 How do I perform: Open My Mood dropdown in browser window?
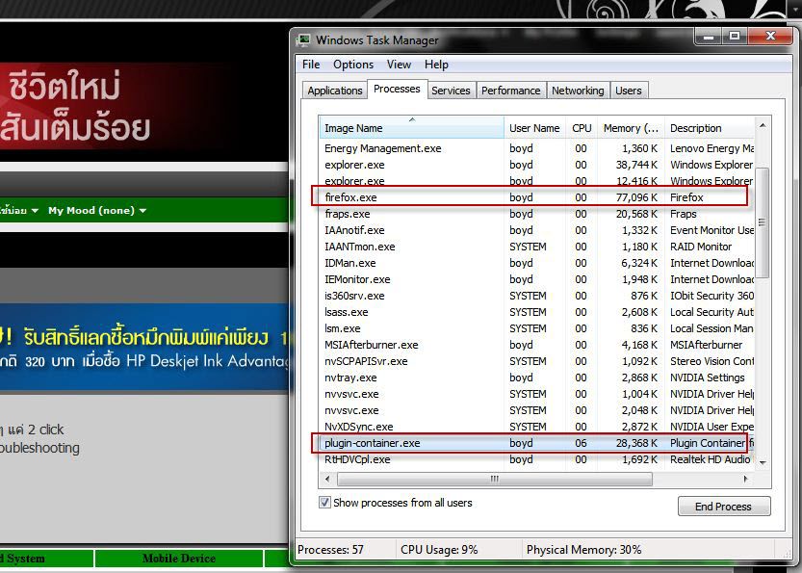pos(97,210)
